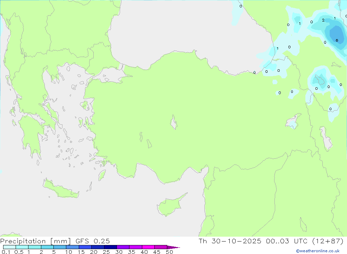Click the '(12+87)' forecast run text

coord(328,241)
